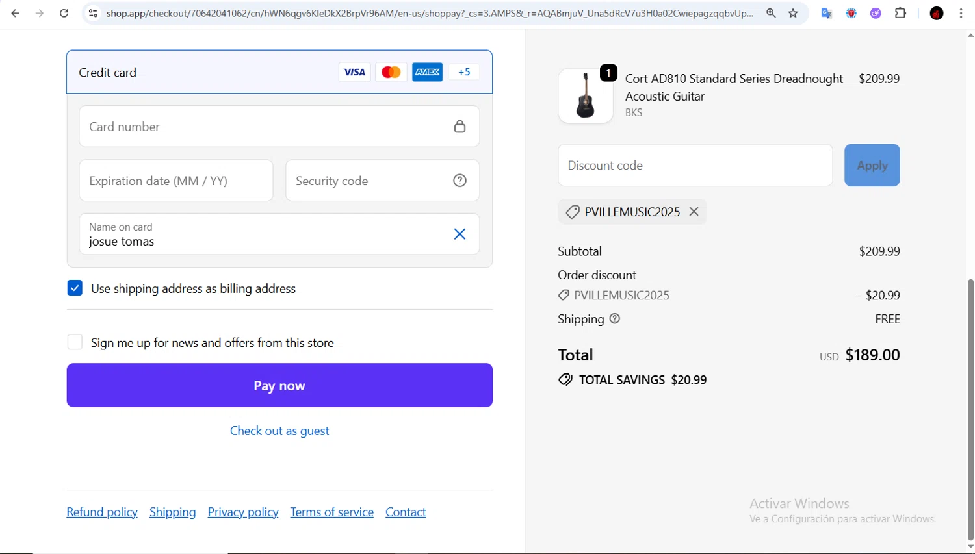
Task: Open the browser profile avatar
Action: point(937,13)
